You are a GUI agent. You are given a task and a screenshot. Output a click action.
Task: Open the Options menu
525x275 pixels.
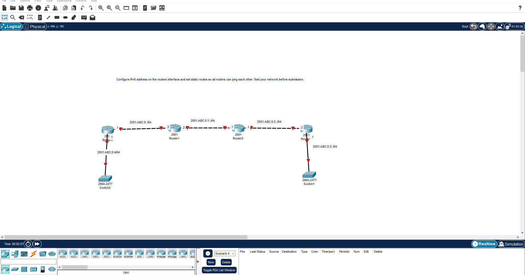click(x=25, y=1)
